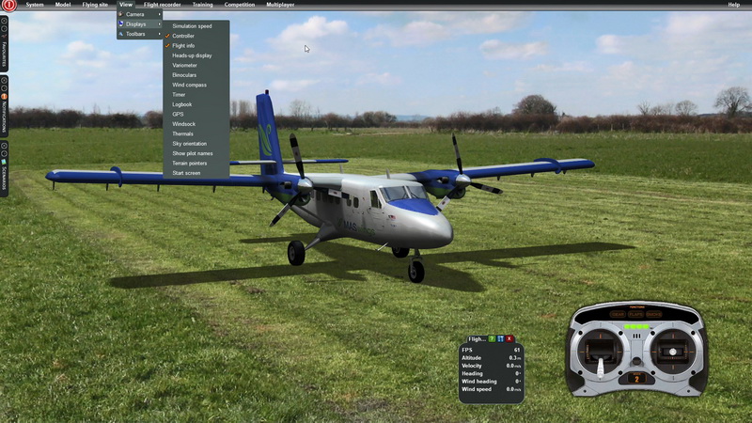Click the mode 2 indicator on transmitter

tap(636, 379)
